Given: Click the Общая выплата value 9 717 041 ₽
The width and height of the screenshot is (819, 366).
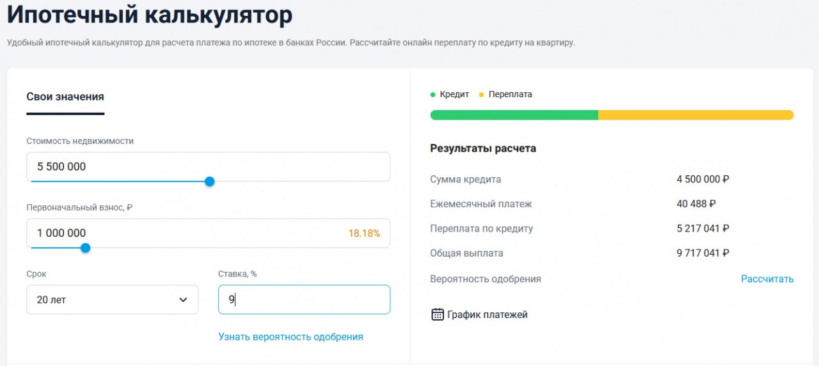Looking at the screenshot, I should point(703,253).
